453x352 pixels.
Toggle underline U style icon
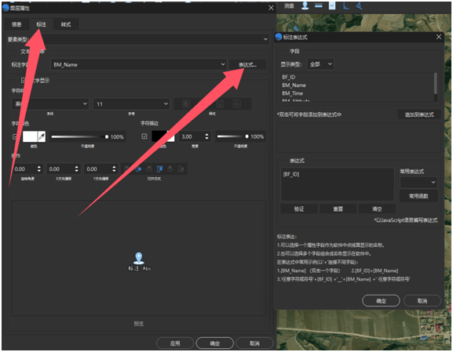tap(220, 103)
